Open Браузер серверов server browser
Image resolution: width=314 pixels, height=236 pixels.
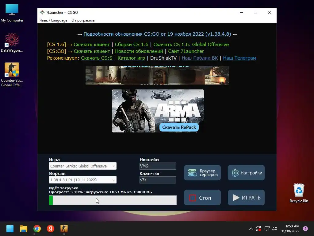[202, 173]
